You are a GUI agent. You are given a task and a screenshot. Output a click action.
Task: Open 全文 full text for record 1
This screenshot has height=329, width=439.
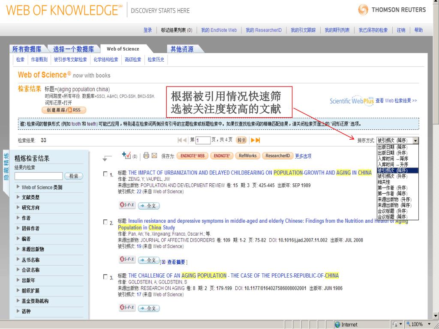click(149, 206)
